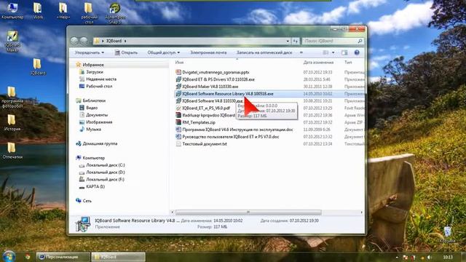Open Музыка library in navigation pane
The height and width of the screenshot is (262, 466).
click(93, 130)
